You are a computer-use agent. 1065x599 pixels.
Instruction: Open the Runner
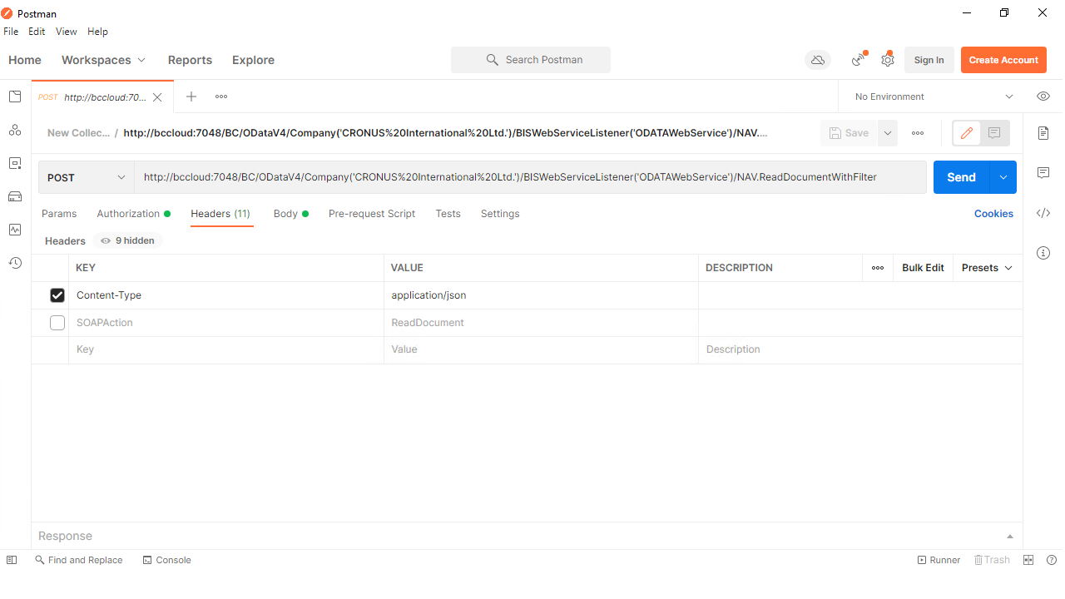939,560
